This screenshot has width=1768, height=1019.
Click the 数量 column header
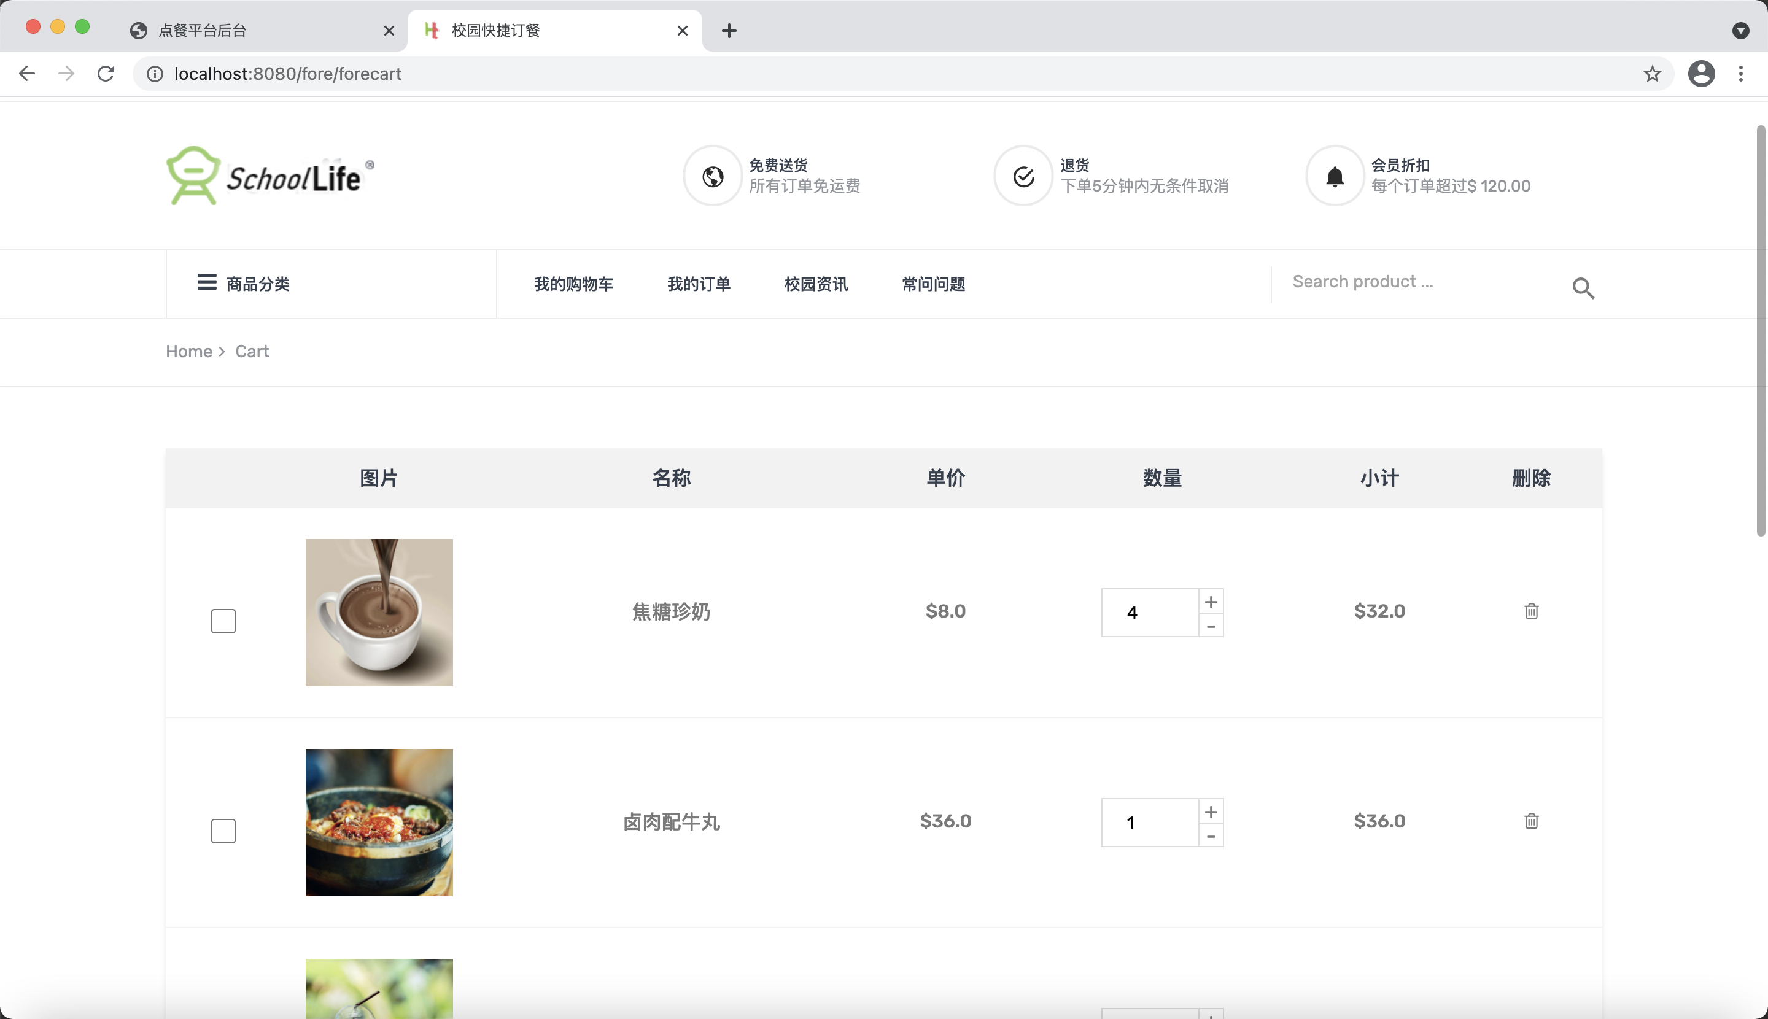pyautogui.click(x=1163, y=478)
